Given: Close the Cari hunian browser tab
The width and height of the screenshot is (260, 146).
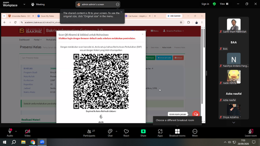Looking at the screenshot, I should [149, 16].
